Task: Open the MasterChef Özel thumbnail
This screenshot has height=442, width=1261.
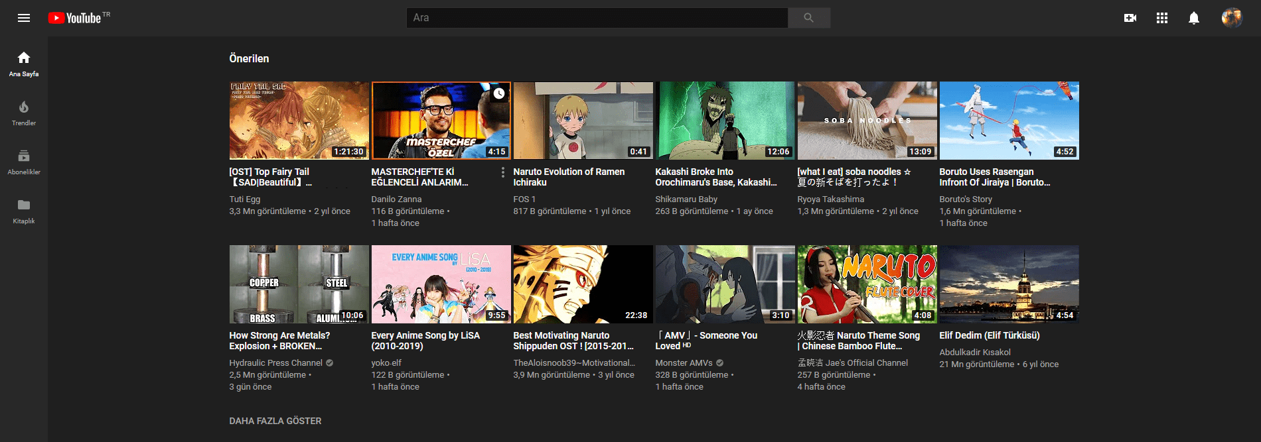Action: point(441,121)
